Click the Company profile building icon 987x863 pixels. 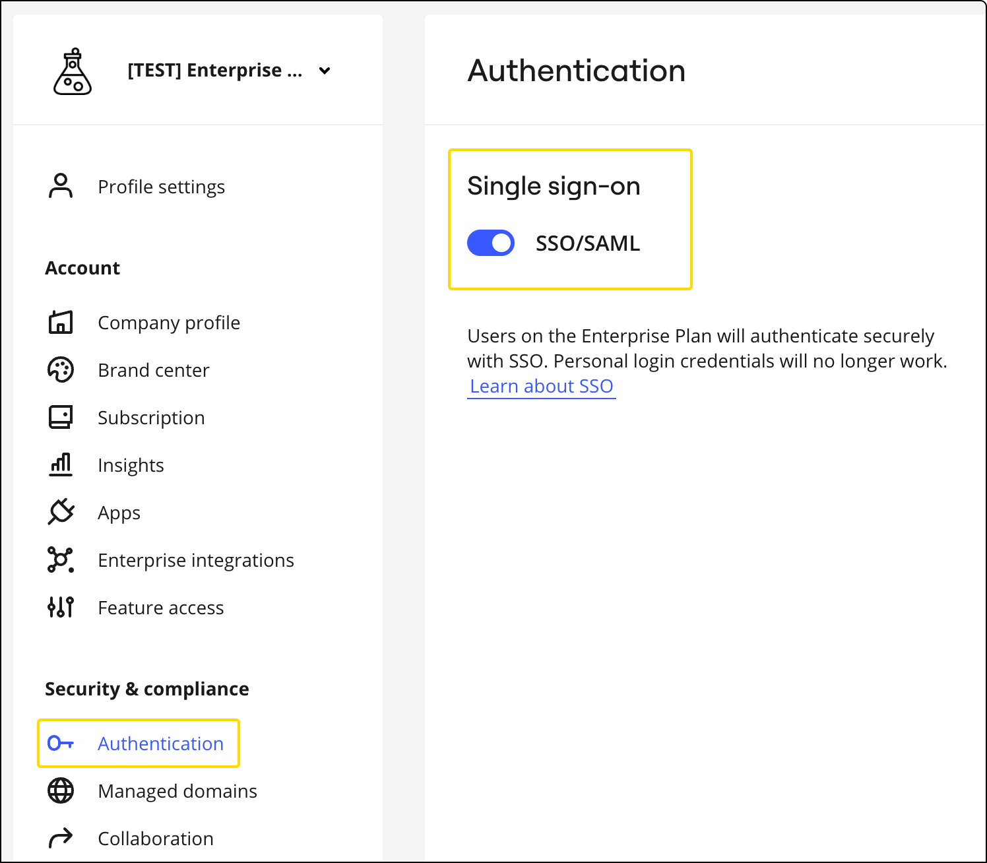(x=61, y=323)
